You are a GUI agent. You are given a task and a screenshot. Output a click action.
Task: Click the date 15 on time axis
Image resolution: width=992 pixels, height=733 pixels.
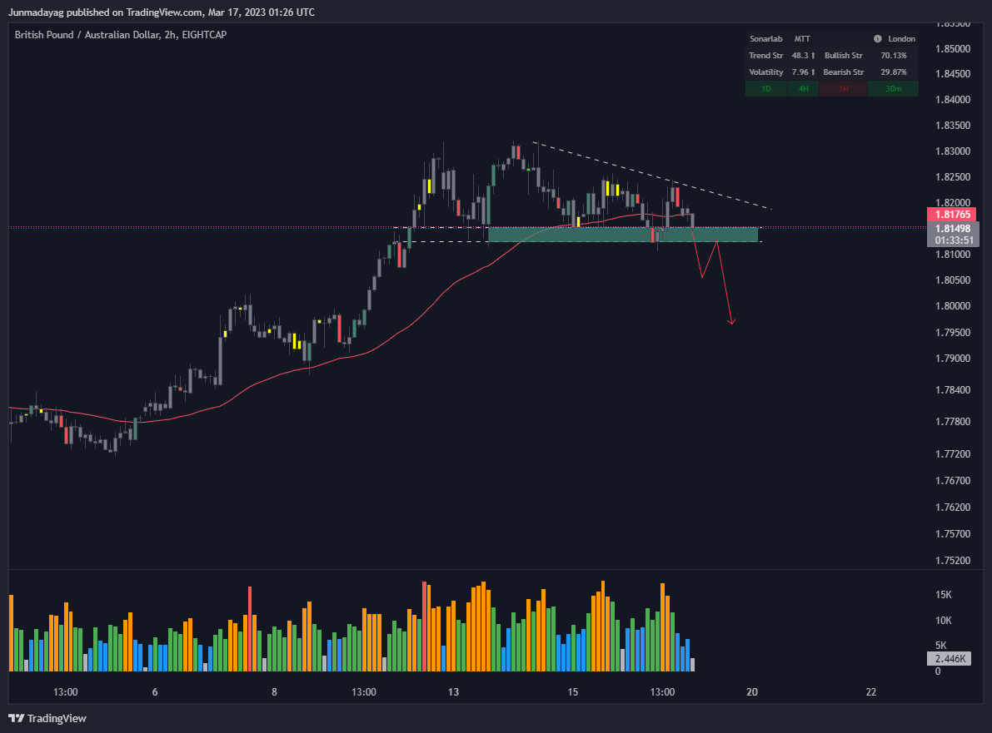pos(572,692)
